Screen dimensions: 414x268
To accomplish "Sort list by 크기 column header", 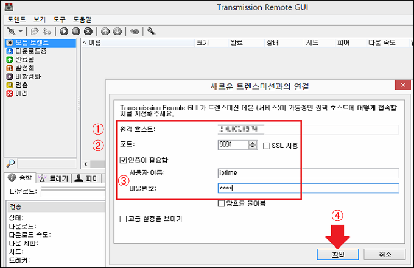I will click(211, 43).
